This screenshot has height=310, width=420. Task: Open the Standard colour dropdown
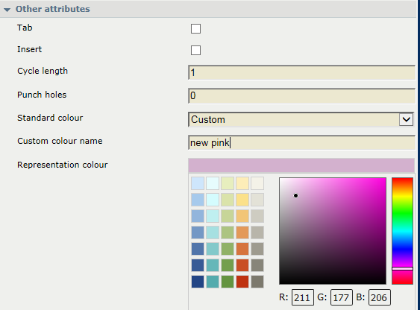point(301,119)
